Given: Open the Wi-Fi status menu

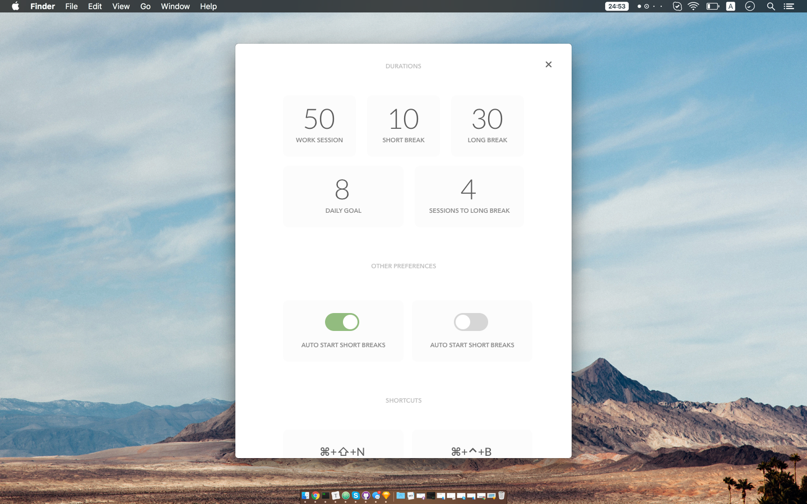Looking at the screenshot, I should (x=694, y=6).
